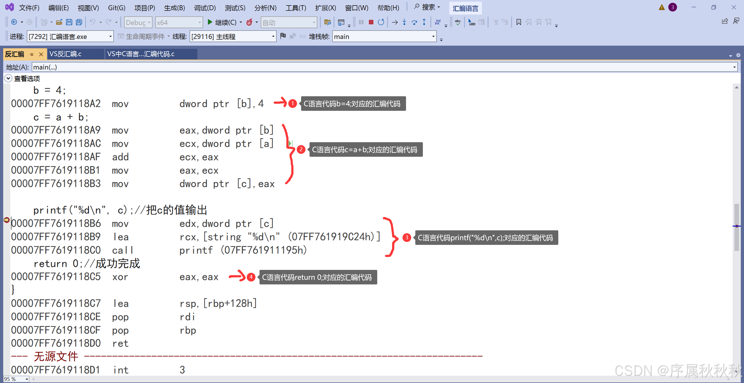Viewport: 744px width, 383px height.
Task: Open the 帮助(H) menu
Action: [388, 8]
